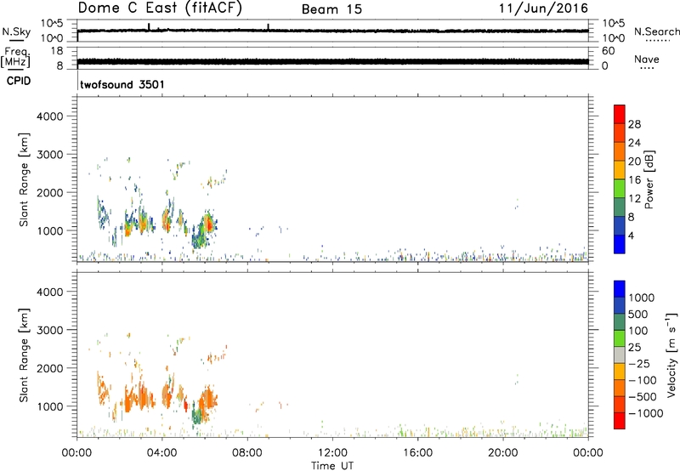This screenshot has height=471, width=680.
Task: Click the frequency trace band
Action: pos(332,61)
